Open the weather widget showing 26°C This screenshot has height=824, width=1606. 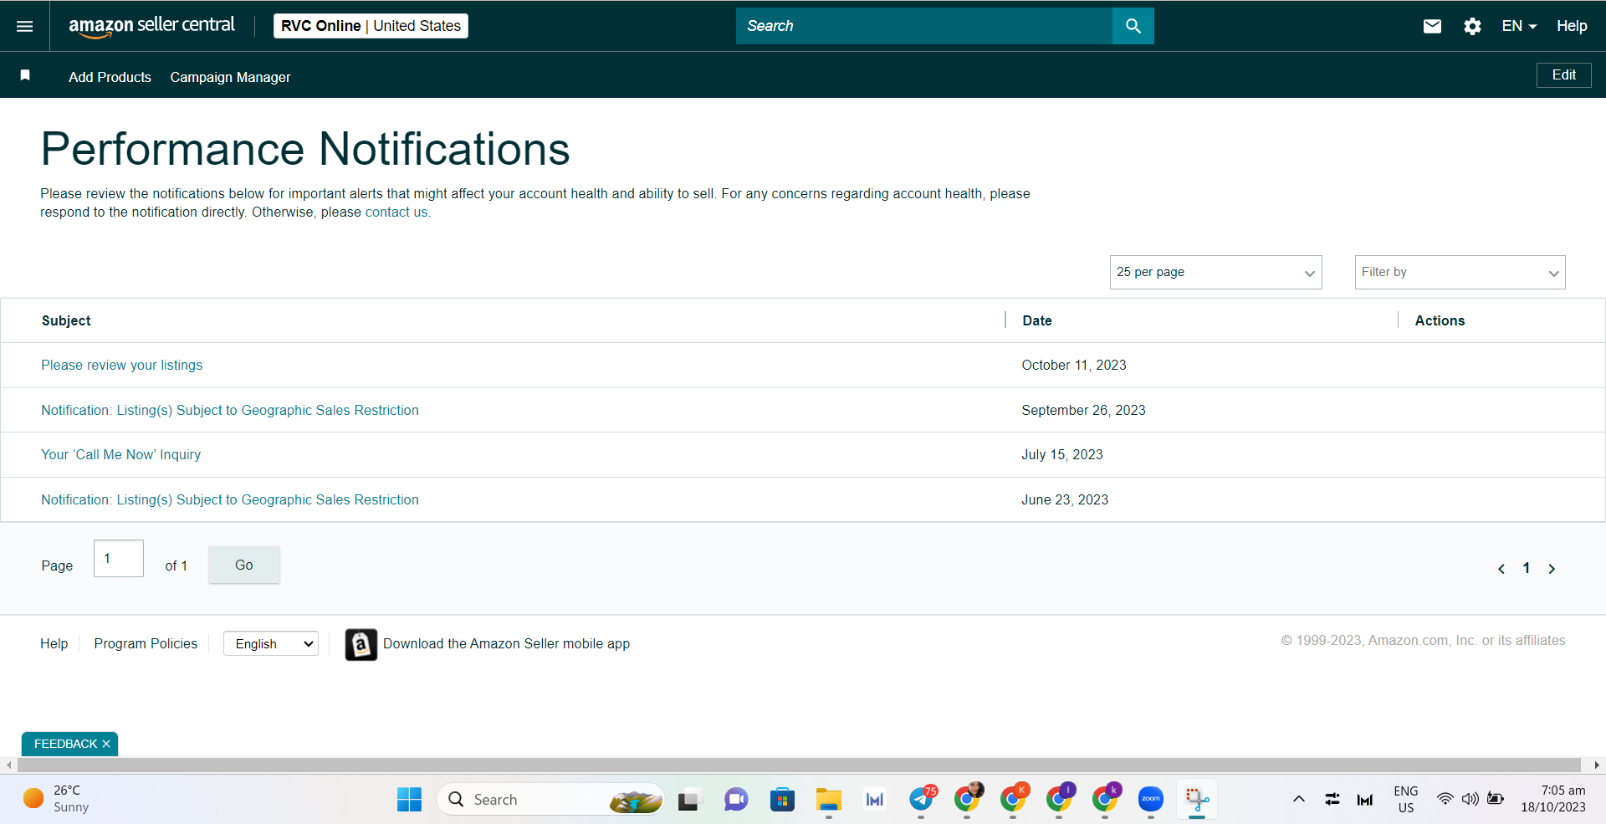coord(56,799)
